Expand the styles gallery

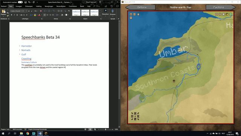click(x=100, y=15)
